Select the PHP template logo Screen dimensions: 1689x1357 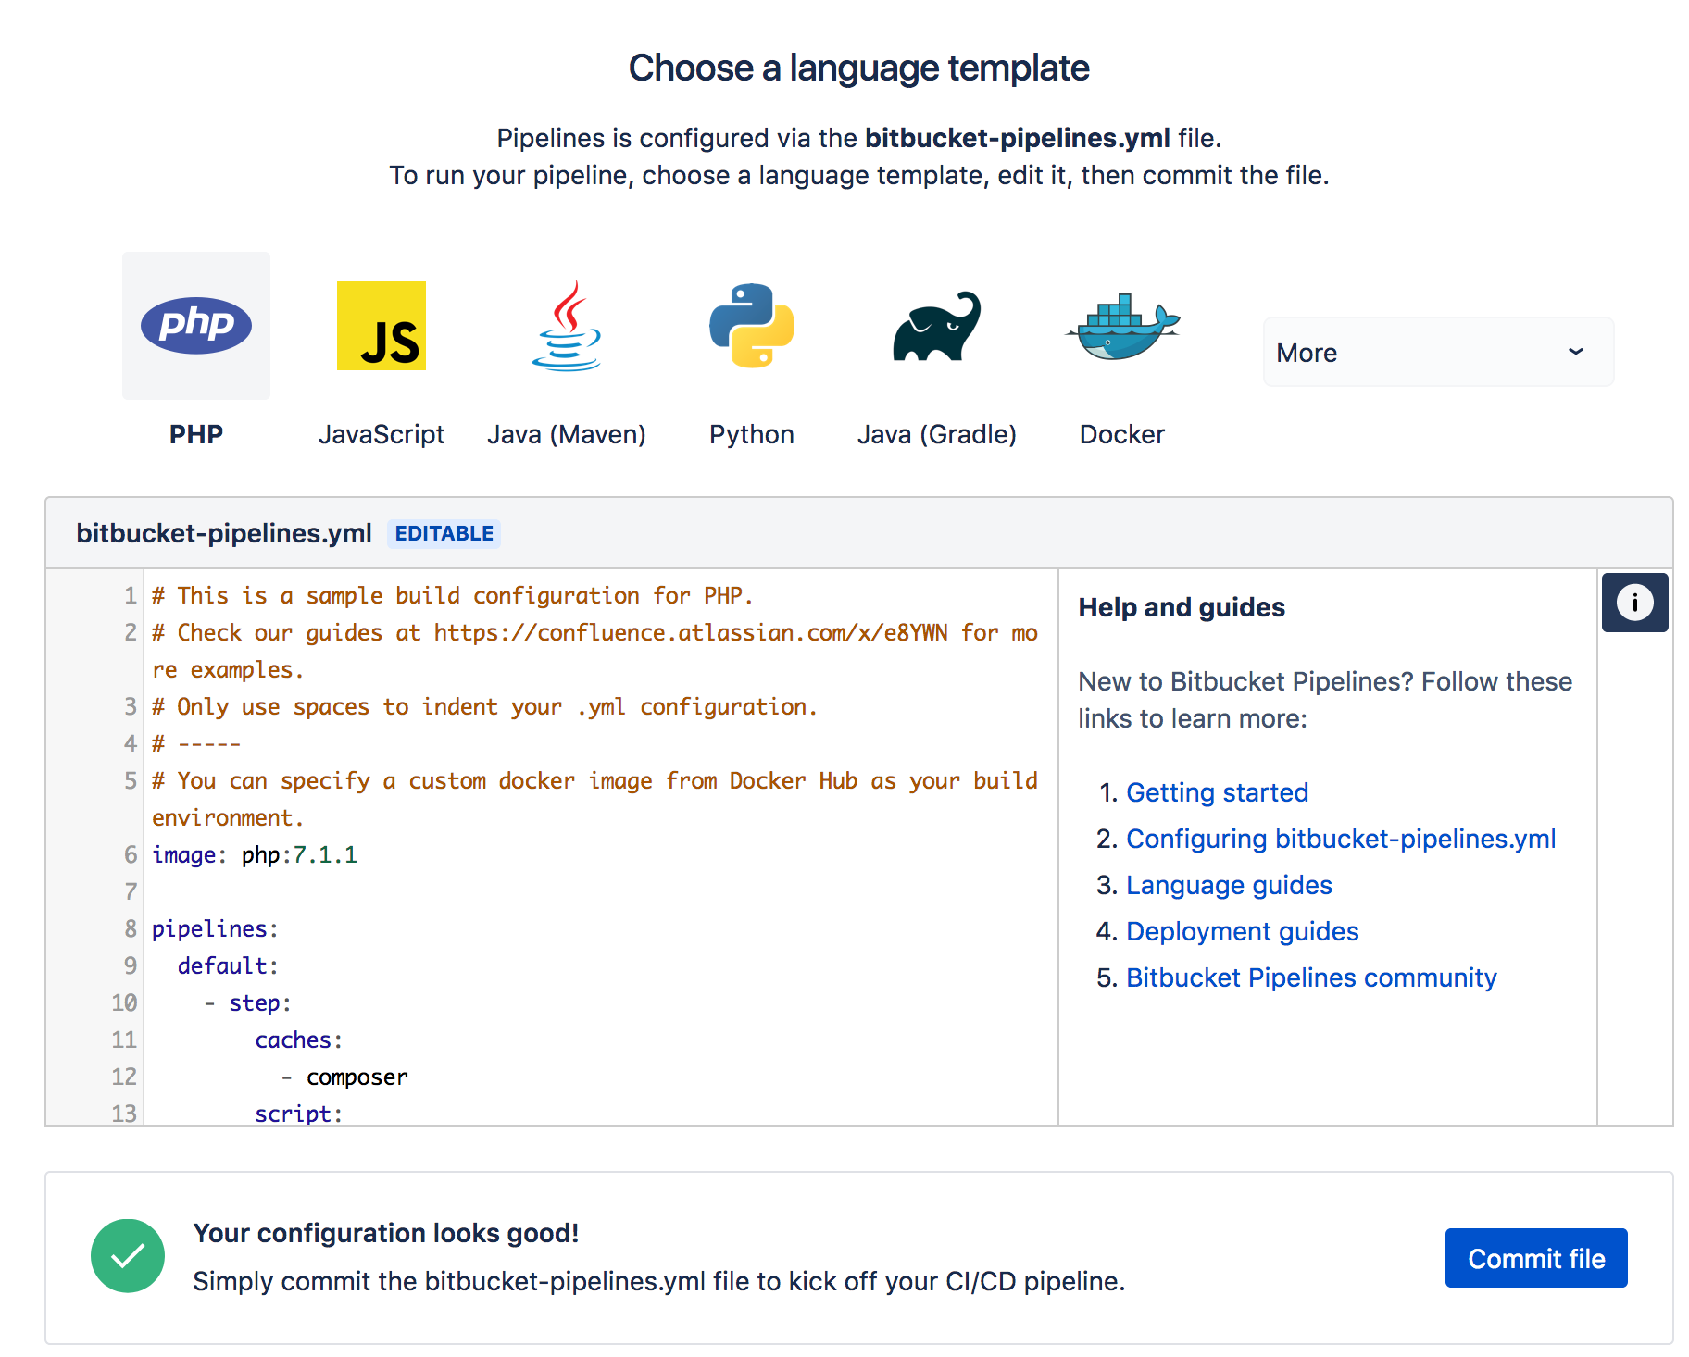coord(196,325)
